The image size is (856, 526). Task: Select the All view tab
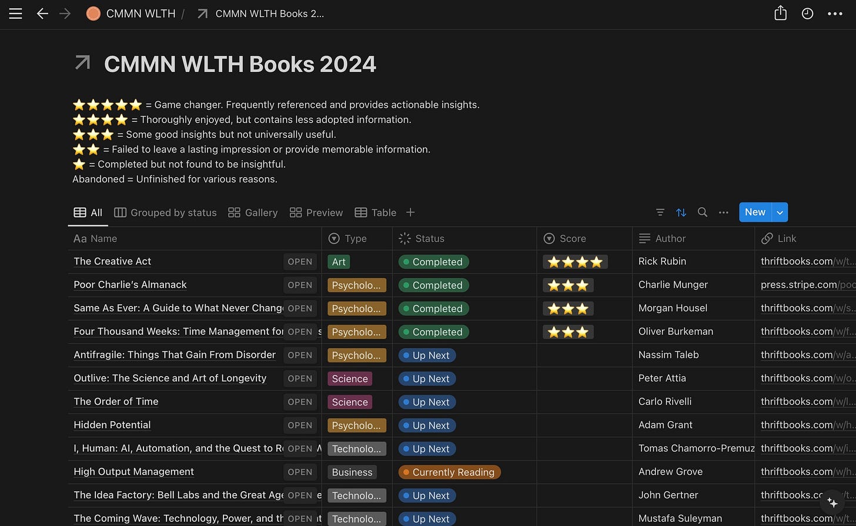point(88,212)
